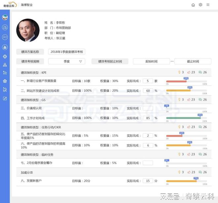The height and width of the screenshot is (203, 218).
Task: Click the 截止时间 date field
Action: [x=193, y=61]
